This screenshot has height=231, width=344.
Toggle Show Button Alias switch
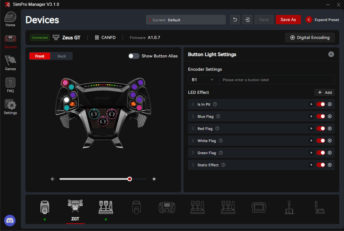tap(134, 56)
